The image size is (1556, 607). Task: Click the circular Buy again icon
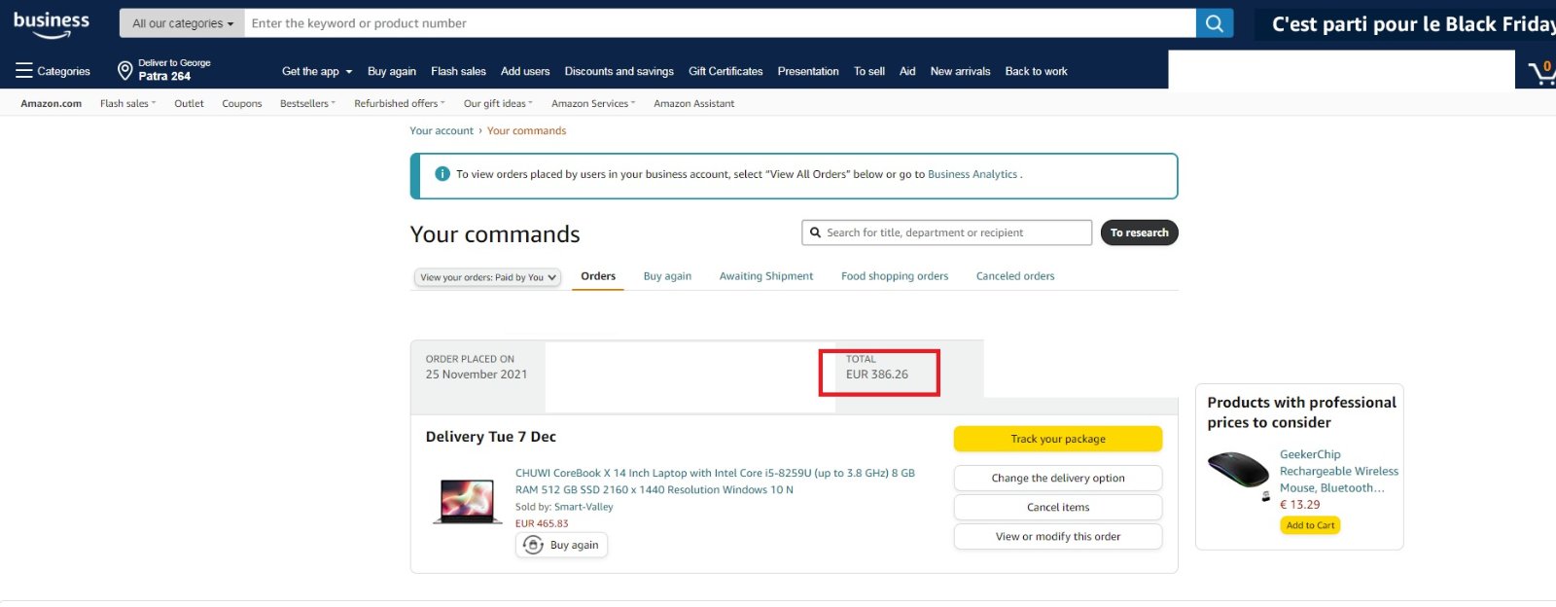[x=533, y=545]
